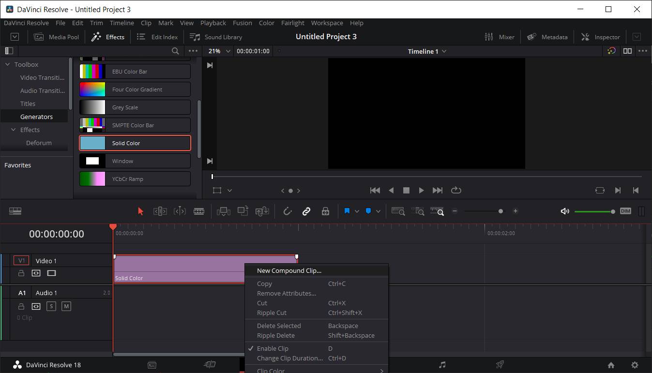652x373 pixels.
Task: Open the Deliver page rocket icon
Action: [500, 365]
